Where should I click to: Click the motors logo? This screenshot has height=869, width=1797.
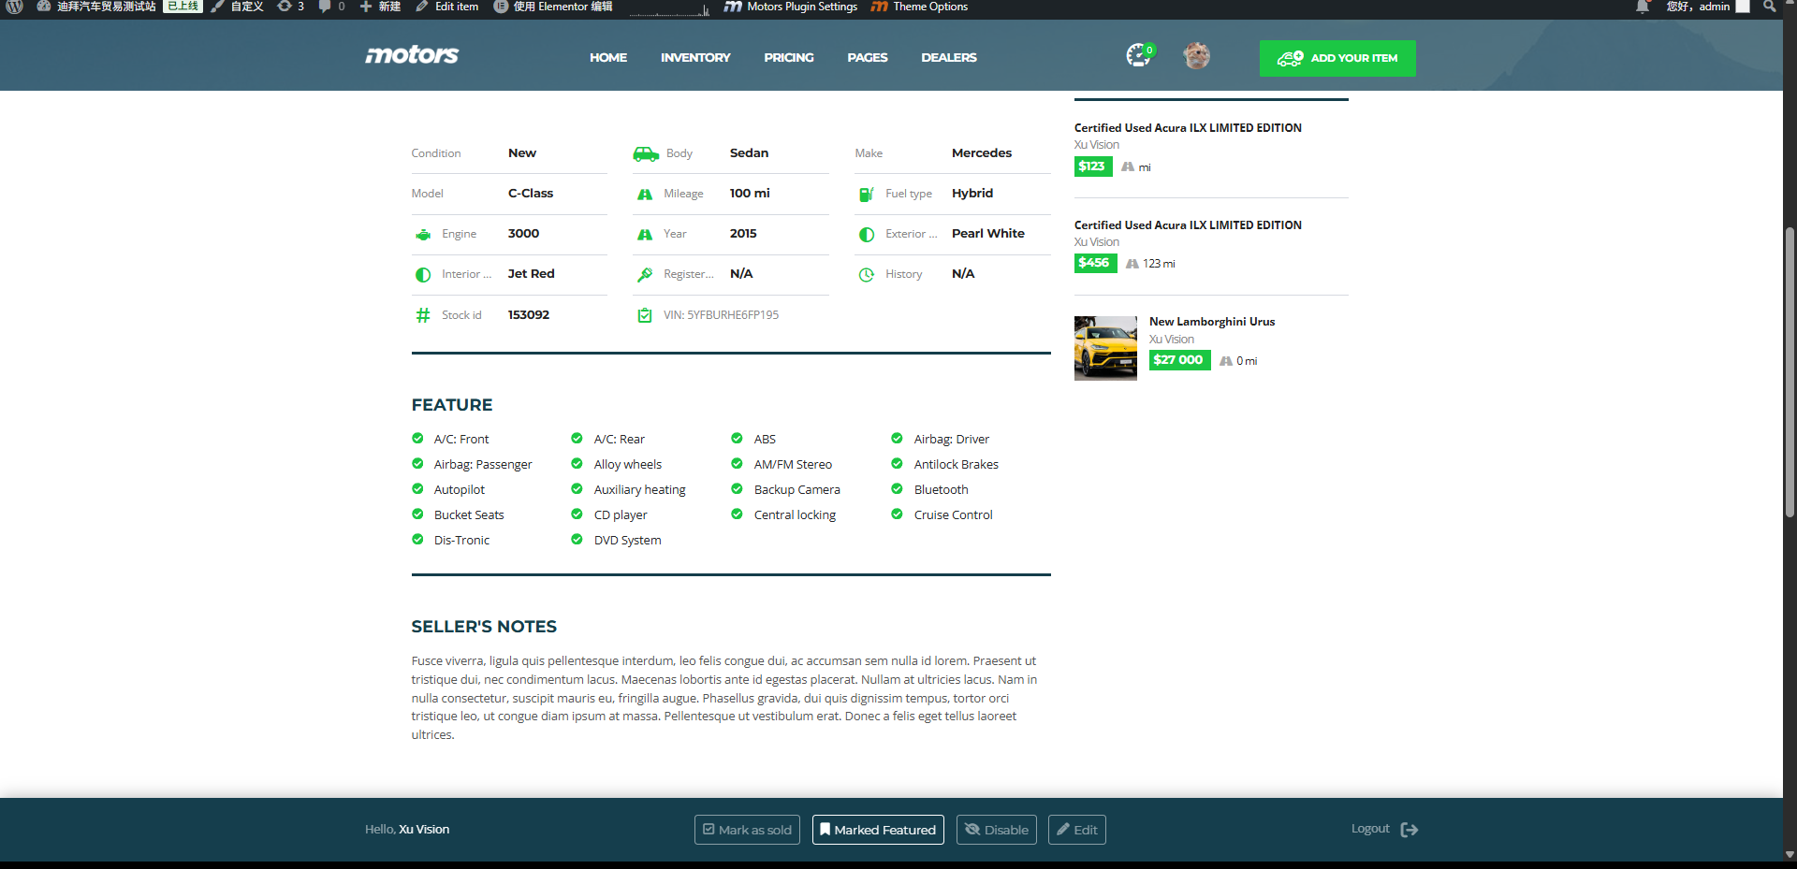pos(412,55)
